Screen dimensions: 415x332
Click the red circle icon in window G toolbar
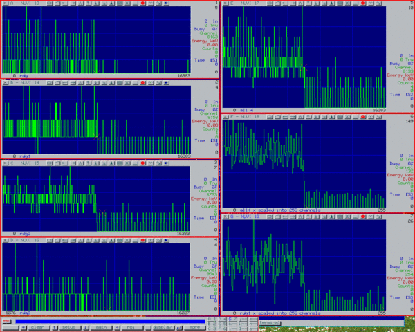[x=363, y=216]
